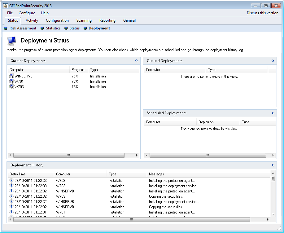The image size is (284, 233).
Task: Click the Statistics monitor icon
Action: [42, 28]
